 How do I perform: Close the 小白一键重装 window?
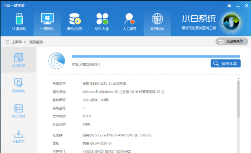pos(247,6)
